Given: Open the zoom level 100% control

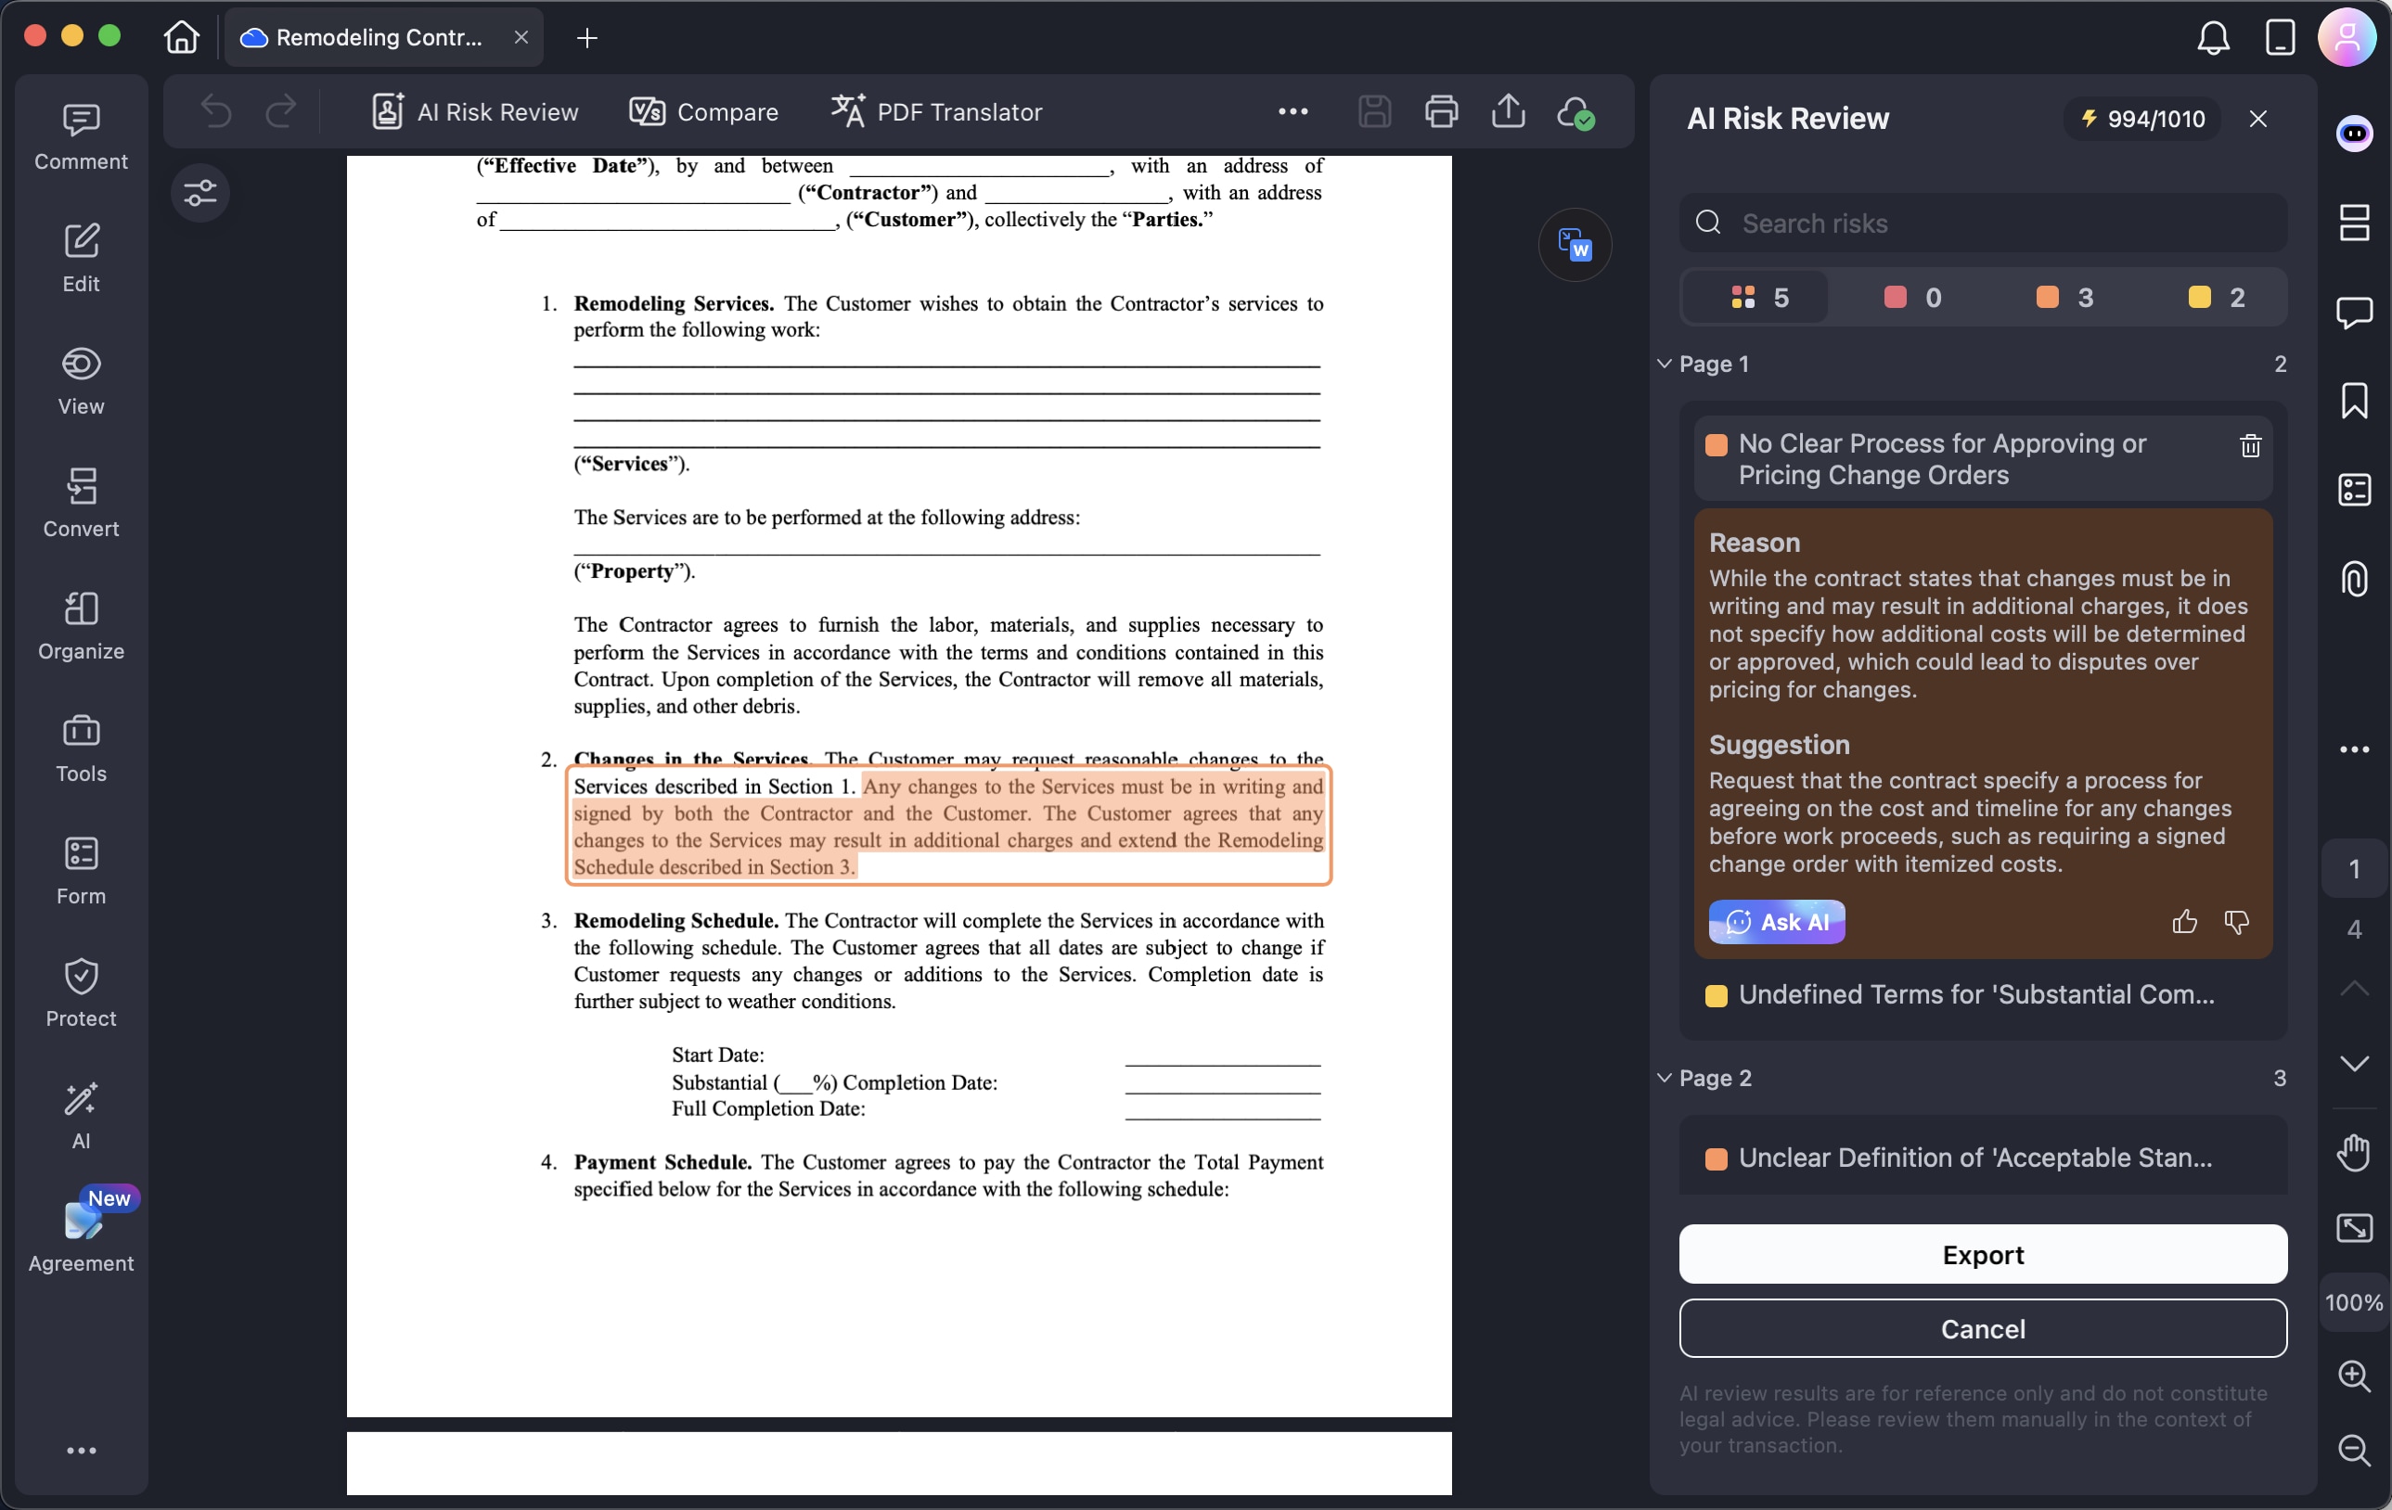Looking at the screenshot, I should coord(2354,1302).
